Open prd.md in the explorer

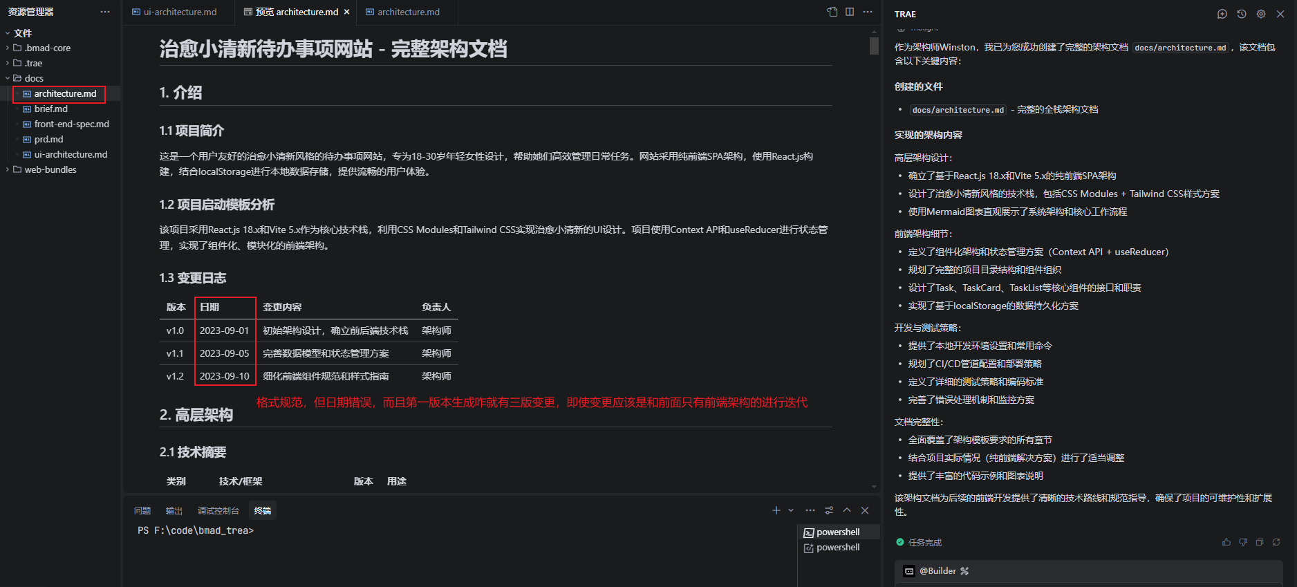click(48, 139)
